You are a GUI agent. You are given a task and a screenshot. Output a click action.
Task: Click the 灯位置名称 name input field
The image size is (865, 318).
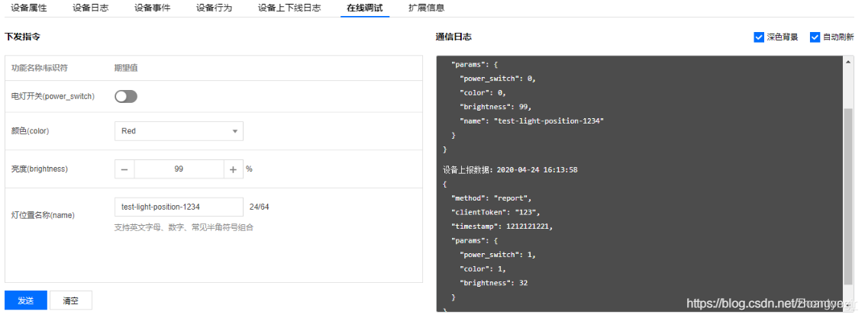pyautogui.click(x=179, y=207)
